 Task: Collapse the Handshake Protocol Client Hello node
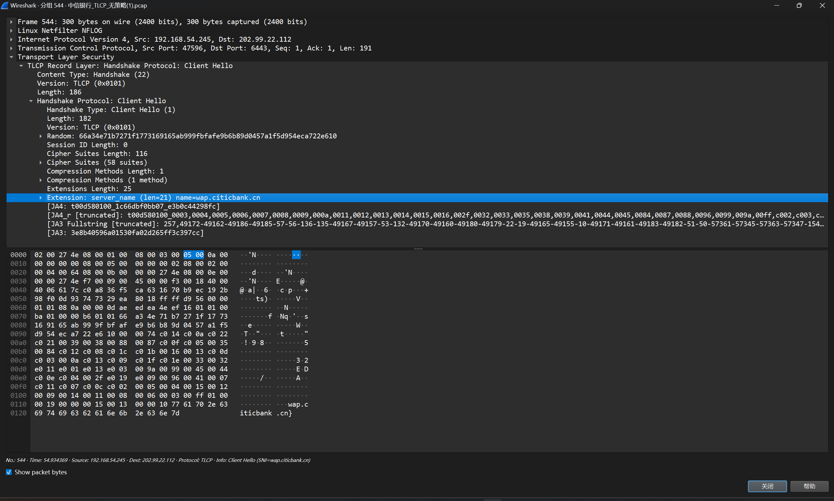point(31,101)
